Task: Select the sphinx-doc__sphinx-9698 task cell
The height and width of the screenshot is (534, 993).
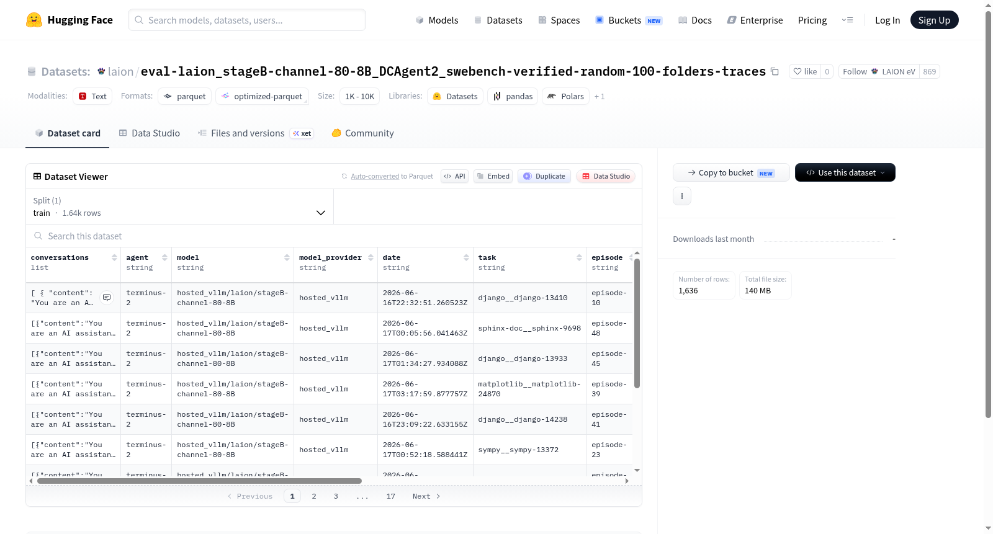Action: (x=529, y=328)
